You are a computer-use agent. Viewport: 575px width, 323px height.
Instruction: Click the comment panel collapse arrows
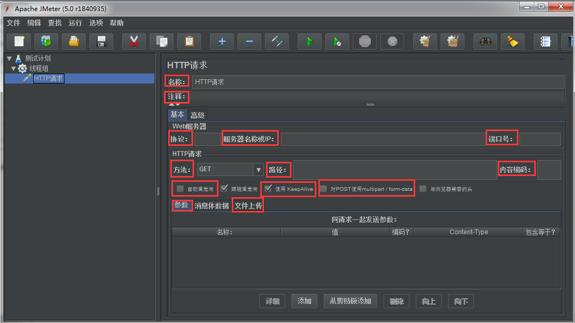[x=174, y=105]
